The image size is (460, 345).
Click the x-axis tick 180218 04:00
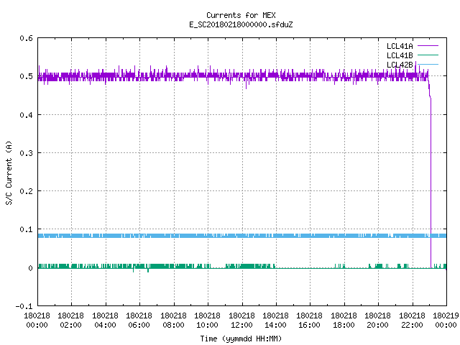coord(106,321)
